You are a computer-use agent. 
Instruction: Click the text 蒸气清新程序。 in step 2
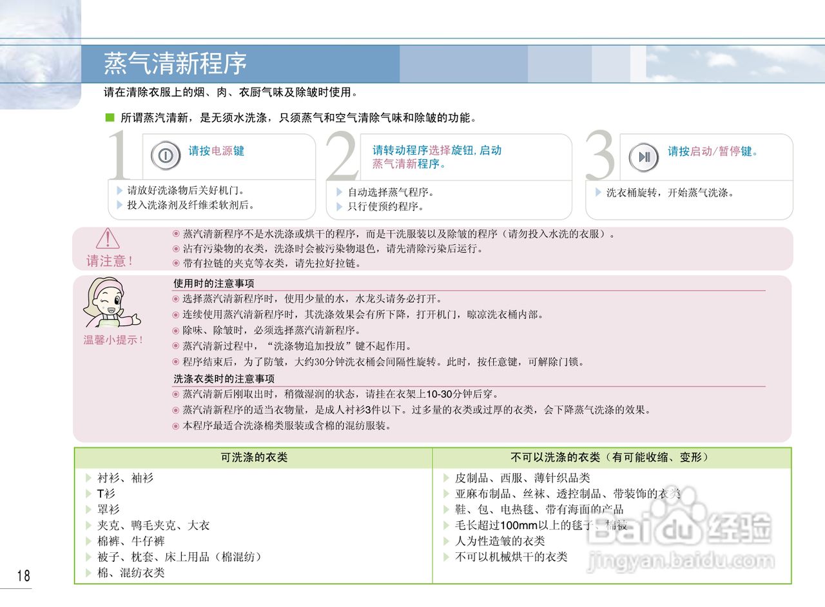click(x=409, y=164)
